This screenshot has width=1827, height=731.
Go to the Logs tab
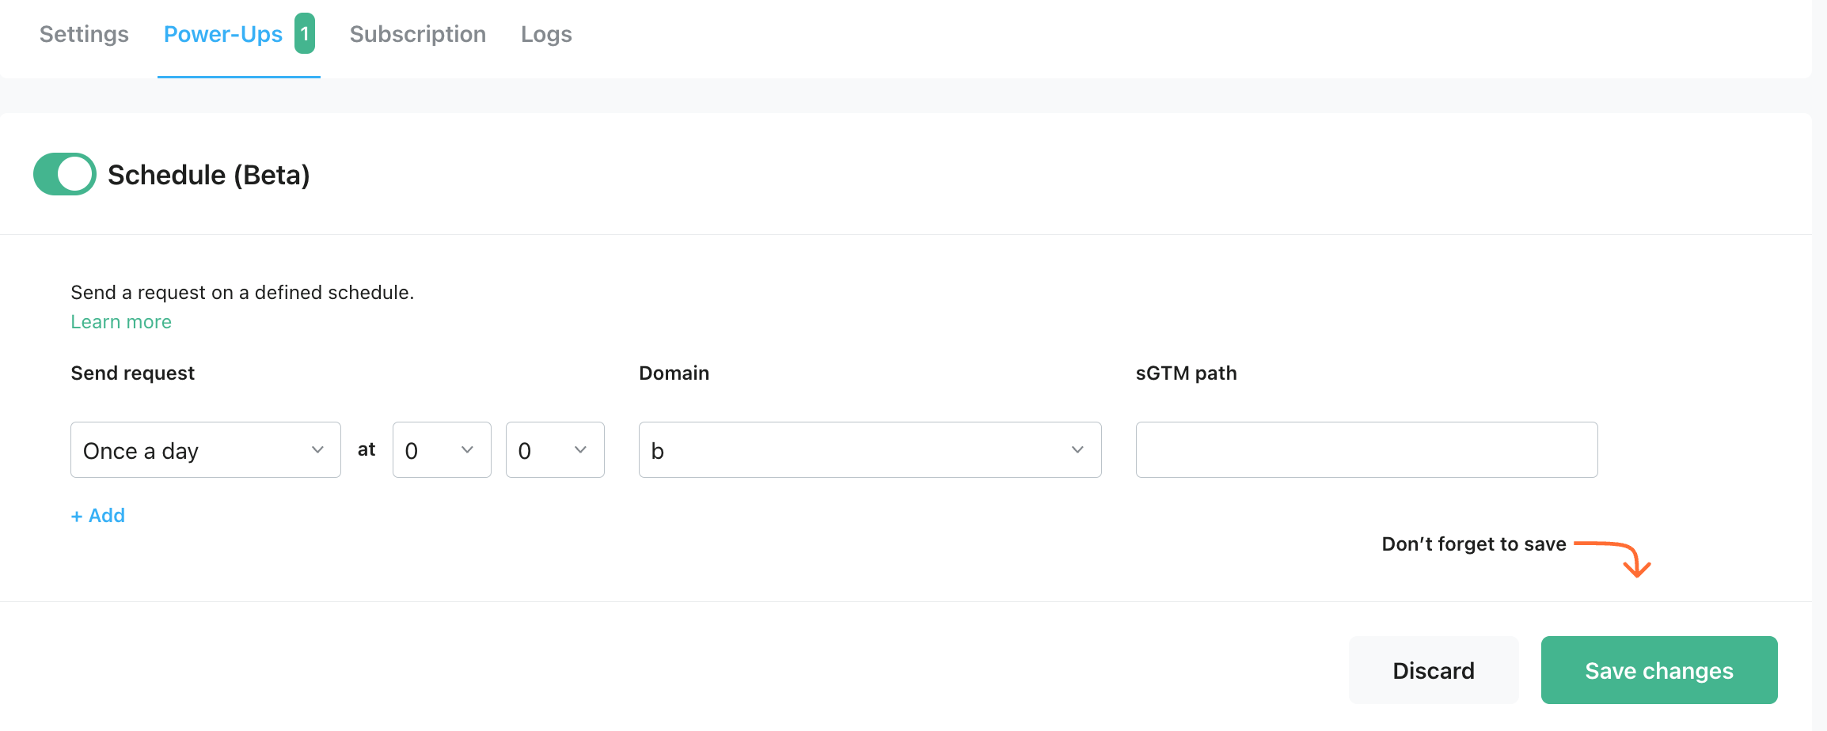[x=546, y=34]
